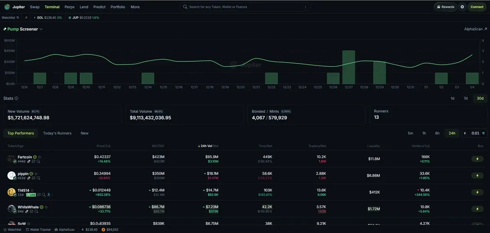
Task: Select the SOL ticker
Action: pos(47,18)
